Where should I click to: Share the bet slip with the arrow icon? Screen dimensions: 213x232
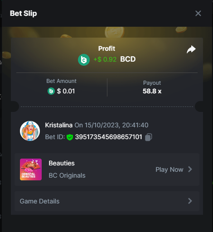(191, 49)
